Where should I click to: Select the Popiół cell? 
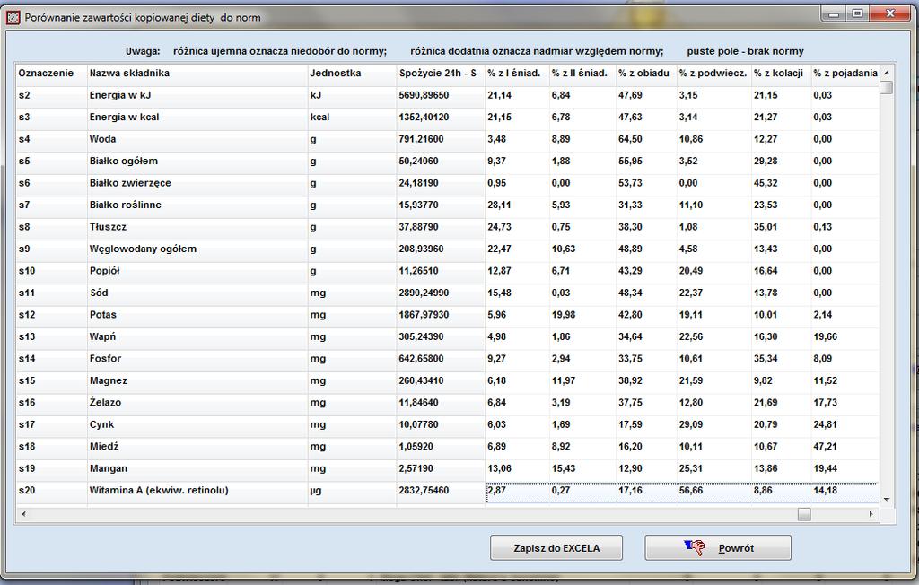(197, 271)
